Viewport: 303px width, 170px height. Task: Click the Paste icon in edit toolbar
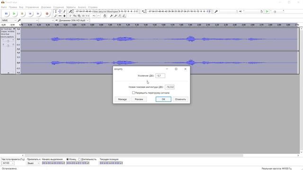click(x=79, y=16)
